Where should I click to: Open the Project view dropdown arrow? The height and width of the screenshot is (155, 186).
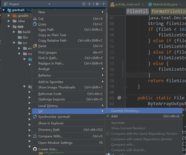pyautogui.click(x=21, y=4)
